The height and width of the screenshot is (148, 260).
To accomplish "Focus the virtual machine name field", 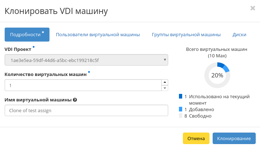I will (x=86, y=110).
